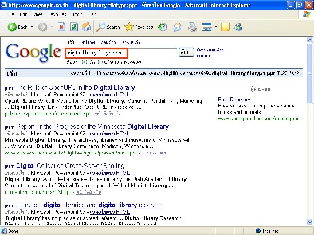314x235 pixels.
Task: Switch to the 'สารบบเว็บ' directory tab
Action: pos(131,43)
